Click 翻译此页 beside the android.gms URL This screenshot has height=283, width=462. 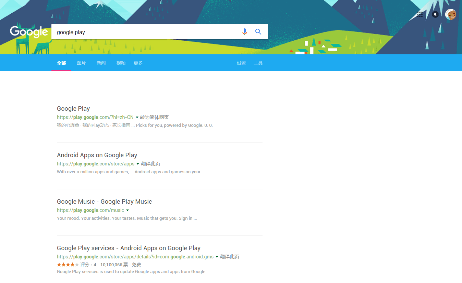tap(230, 257)
